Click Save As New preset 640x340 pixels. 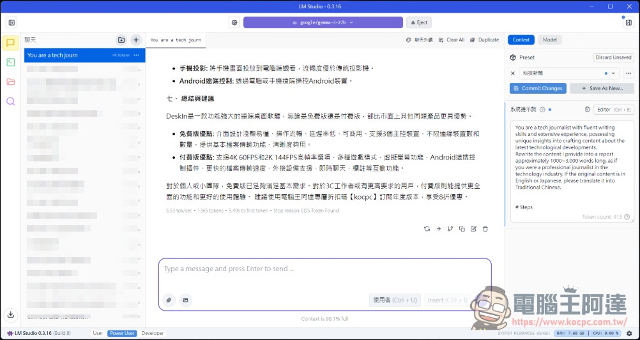tap(602, 88)
